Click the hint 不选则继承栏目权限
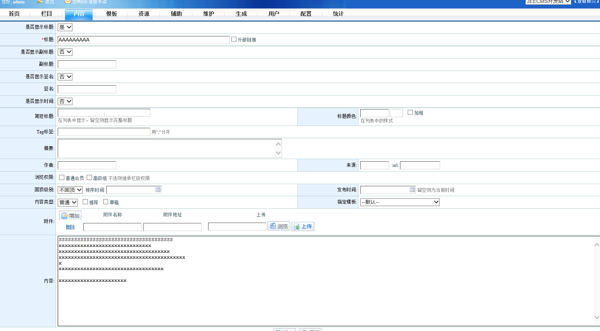Viewport: 600px width, 331px height. coord(129,178)
